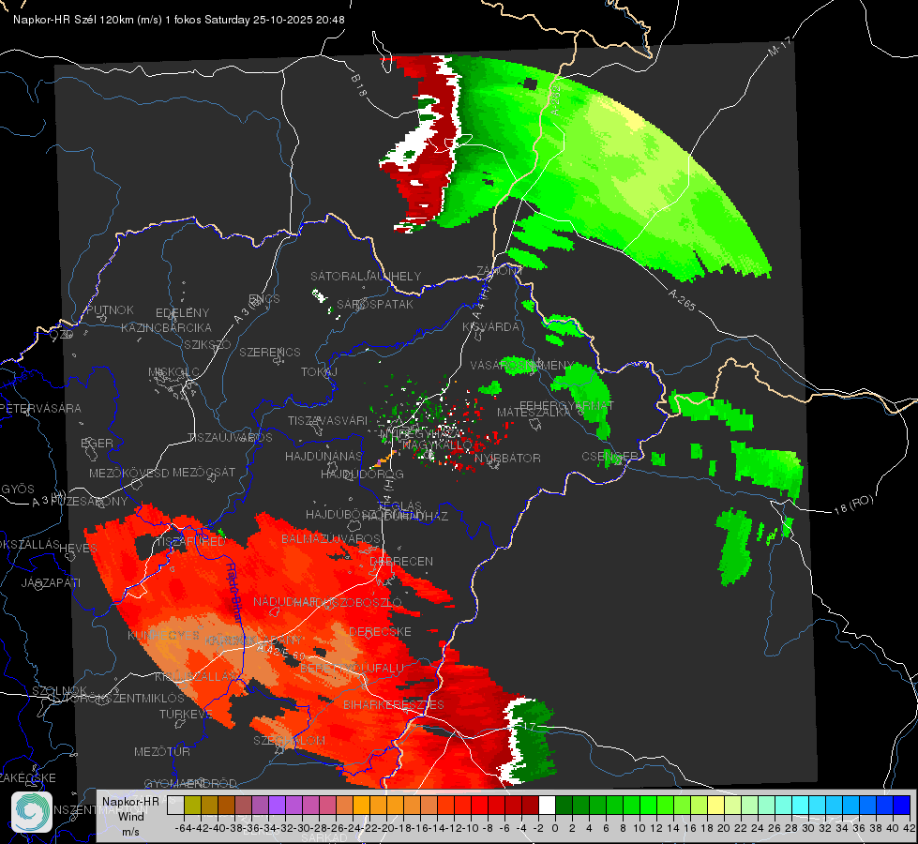918x844 pixels.
Task: Click the SZOLNOK city label
Action: [x=59, y=691]
